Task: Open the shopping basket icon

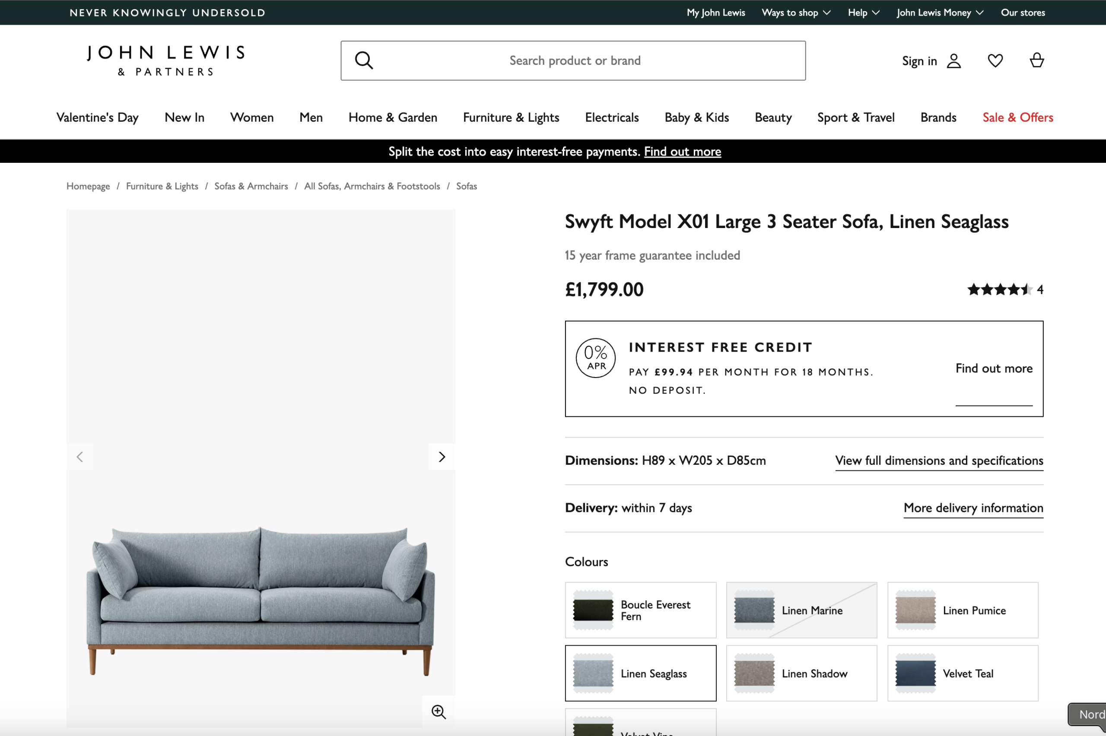Action: tap(1036, 60)
